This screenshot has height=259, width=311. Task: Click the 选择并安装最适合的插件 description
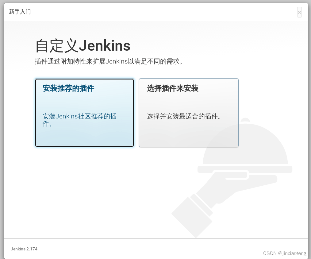184,116
